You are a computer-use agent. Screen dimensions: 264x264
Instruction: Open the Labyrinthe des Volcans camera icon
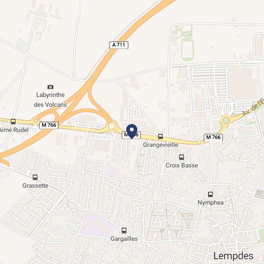coord(50,87)
